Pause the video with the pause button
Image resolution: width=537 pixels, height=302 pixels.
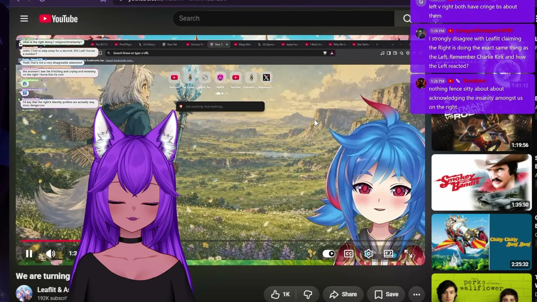tap(29, 253)
